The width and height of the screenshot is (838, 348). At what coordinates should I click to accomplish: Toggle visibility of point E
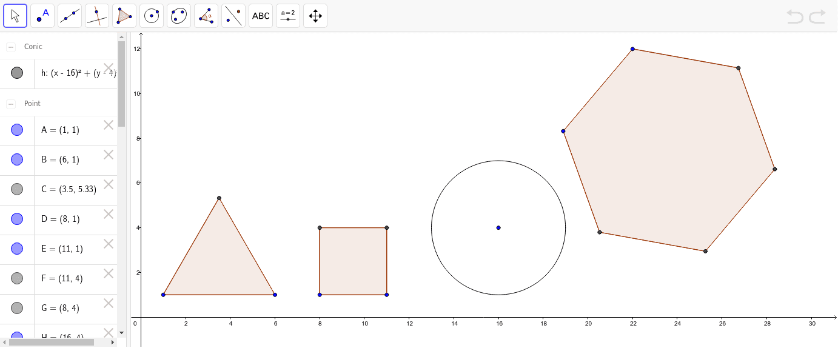17,249
